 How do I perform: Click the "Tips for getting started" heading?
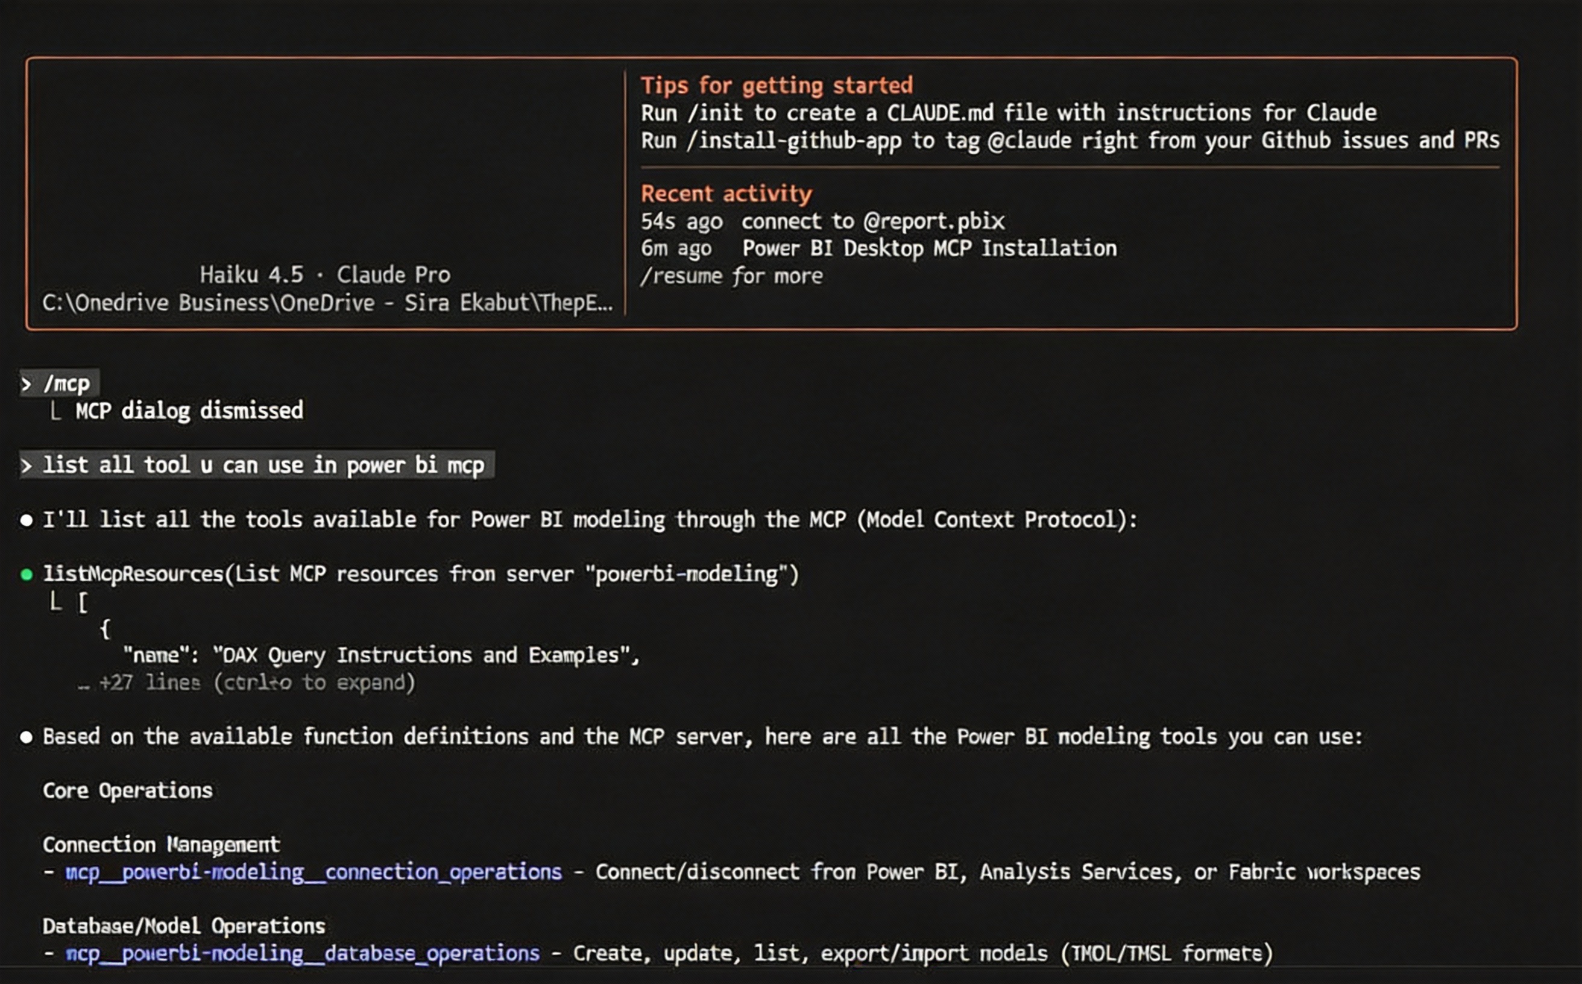(x=777, y=85)
